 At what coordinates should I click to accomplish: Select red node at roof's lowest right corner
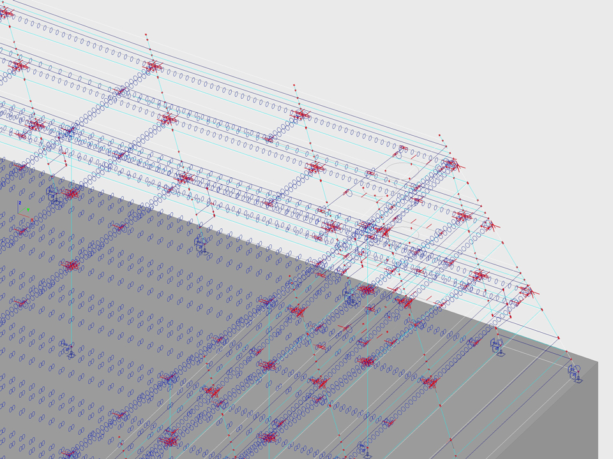(557, 337)
